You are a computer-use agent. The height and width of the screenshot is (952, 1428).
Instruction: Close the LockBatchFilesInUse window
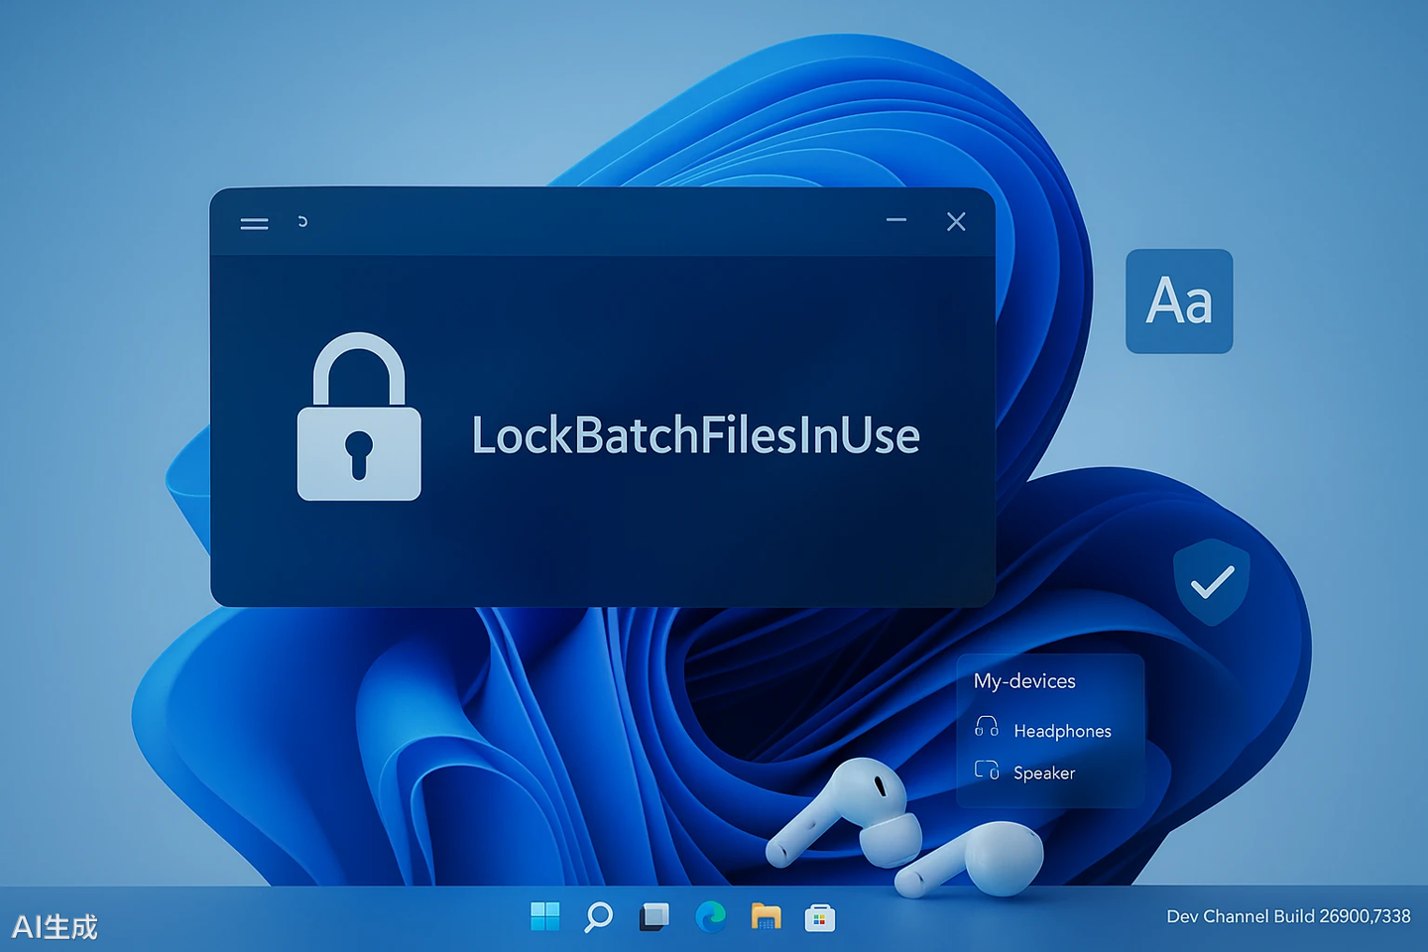click(956, 221)
